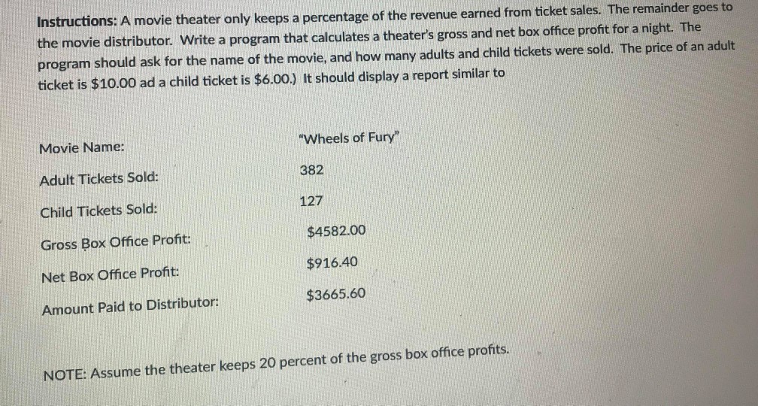Screen dimensions: 758x406
Task: Select the net profit value $916.40
Action: tap(332, 262)
